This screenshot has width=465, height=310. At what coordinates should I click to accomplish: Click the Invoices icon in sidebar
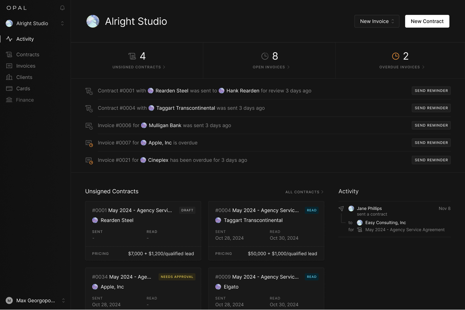(9, 66)
